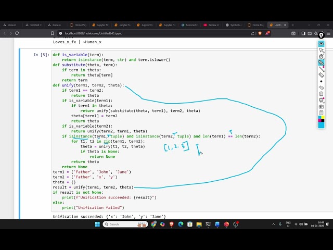Toggle annotation visibility with the eye icon

click(x=321, y=44)
